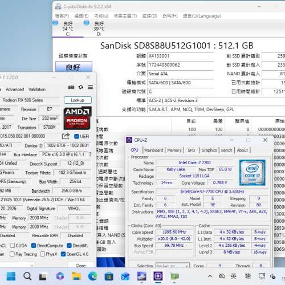Click the display/cast tray icon

(262, 276)
